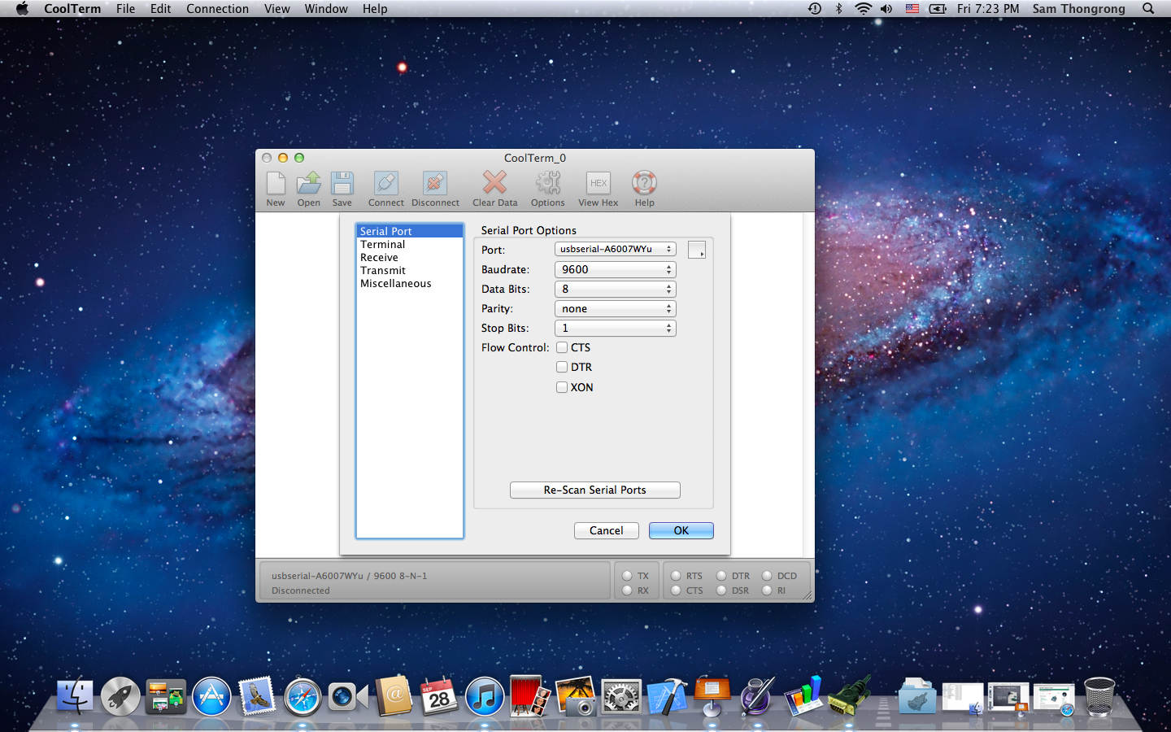
Task: Click the OK button
Action: (x=681, y=530)
